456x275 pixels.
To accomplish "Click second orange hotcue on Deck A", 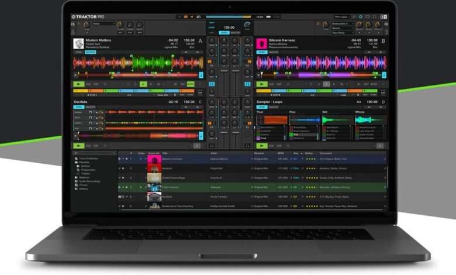I will point(96,91).
